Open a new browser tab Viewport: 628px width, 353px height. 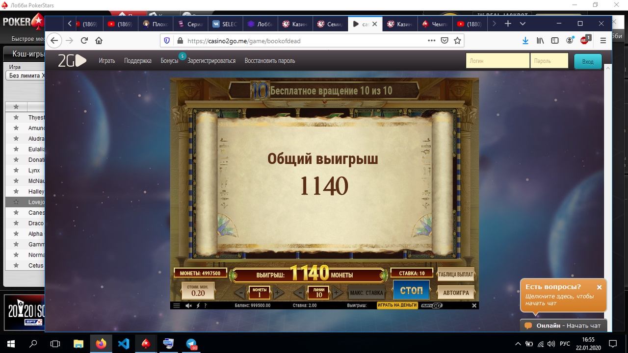click(x=508, y=24)
